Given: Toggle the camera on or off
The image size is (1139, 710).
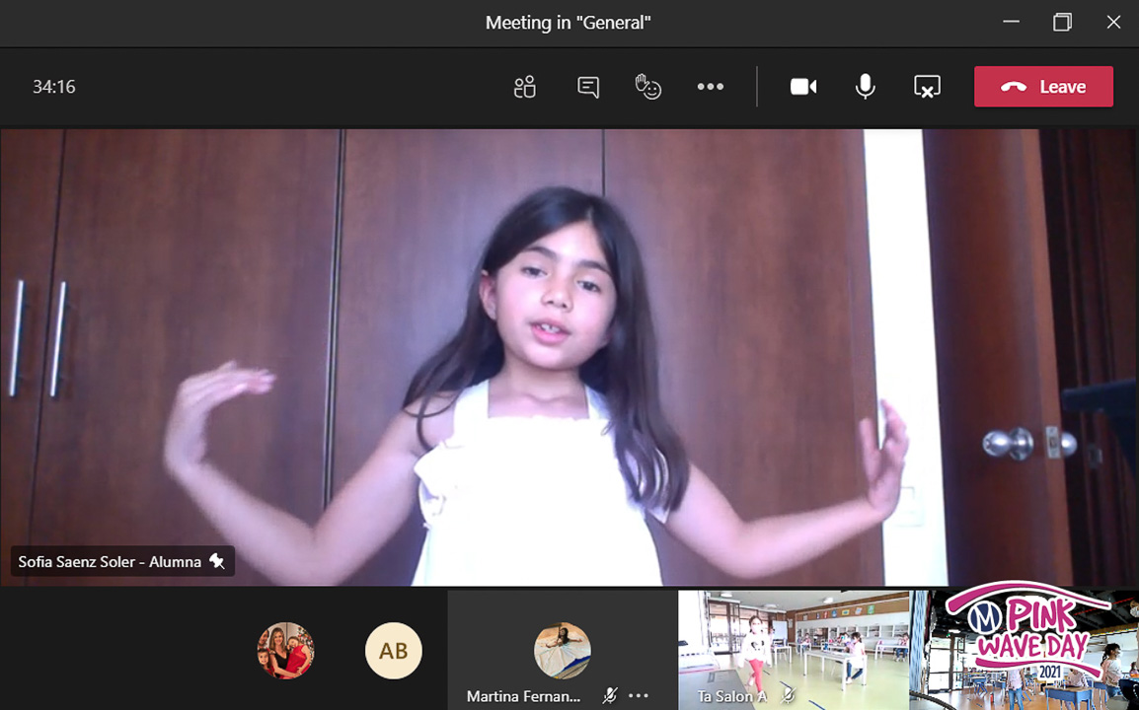Looking at the screenshot, I should [x=803, y=87].
